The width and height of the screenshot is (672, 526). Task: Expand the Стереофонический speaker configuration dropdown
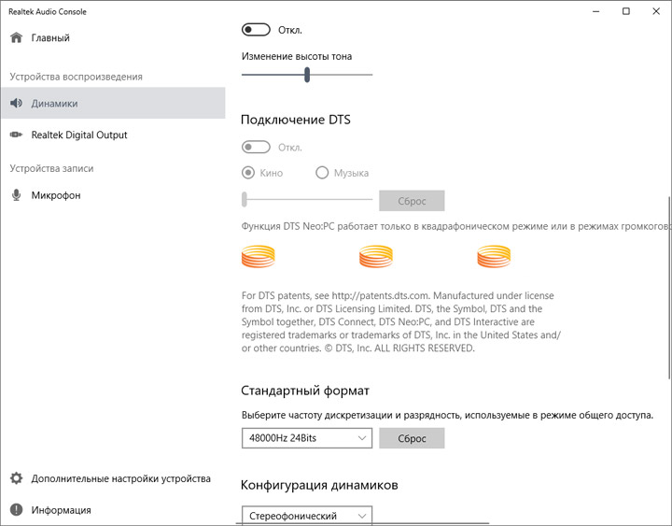306,516
